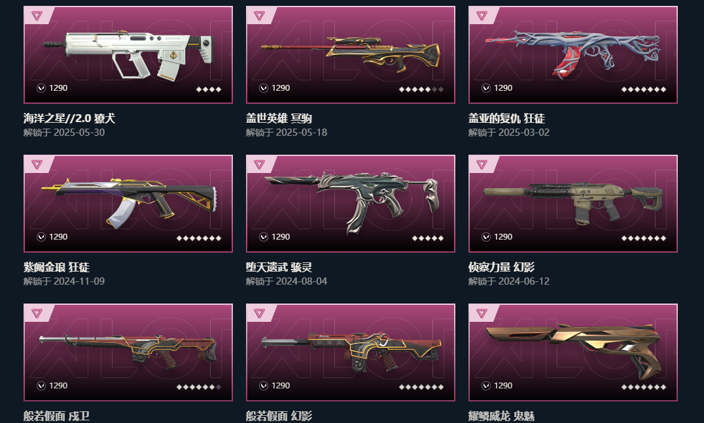
Task: Click the 1290 price on the 侦察力量 幻影 card
Action: 503,237
